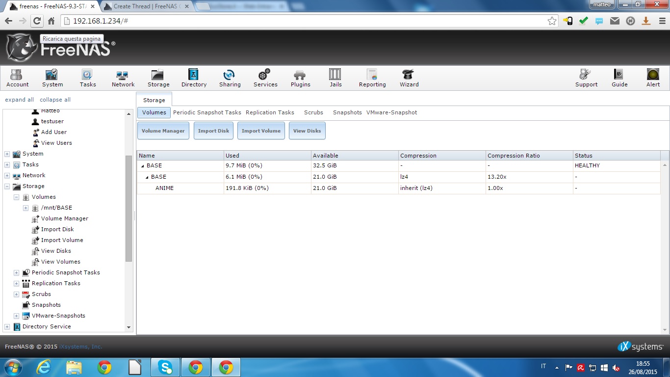This screenshot has width=670, height=377.
Task: Expand the Network tree node
Action: 7,176
